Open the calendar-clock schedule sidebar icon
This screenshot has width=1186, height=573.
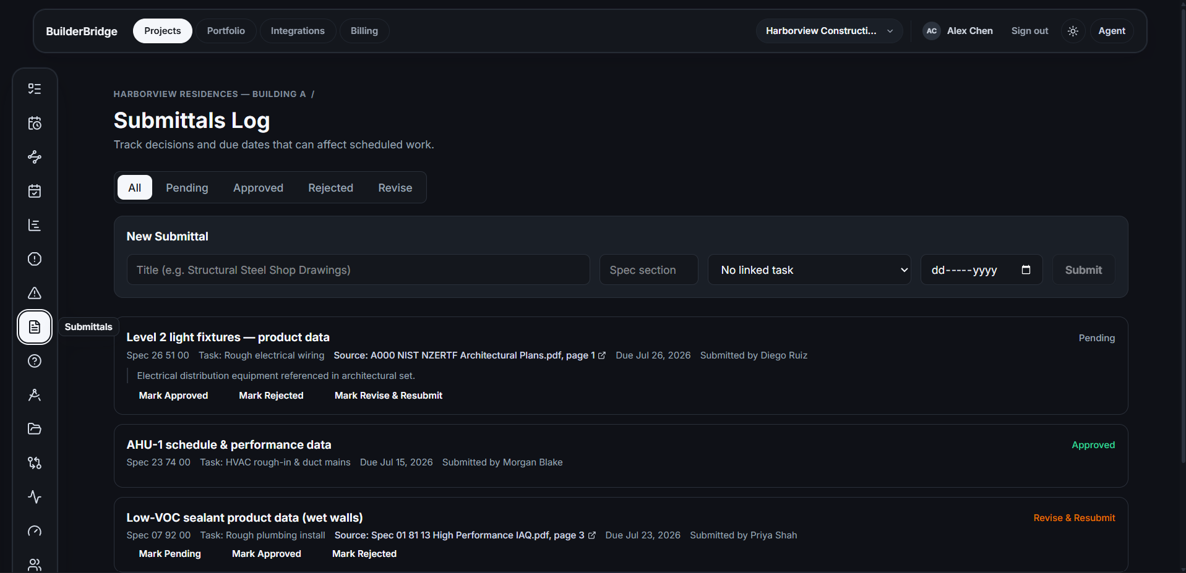point(35,123)
